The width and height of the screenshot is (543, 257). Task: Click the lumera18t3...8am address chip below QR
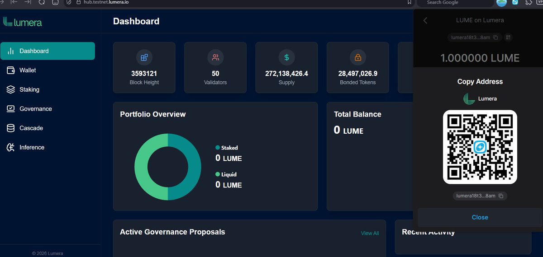(480, 196)
